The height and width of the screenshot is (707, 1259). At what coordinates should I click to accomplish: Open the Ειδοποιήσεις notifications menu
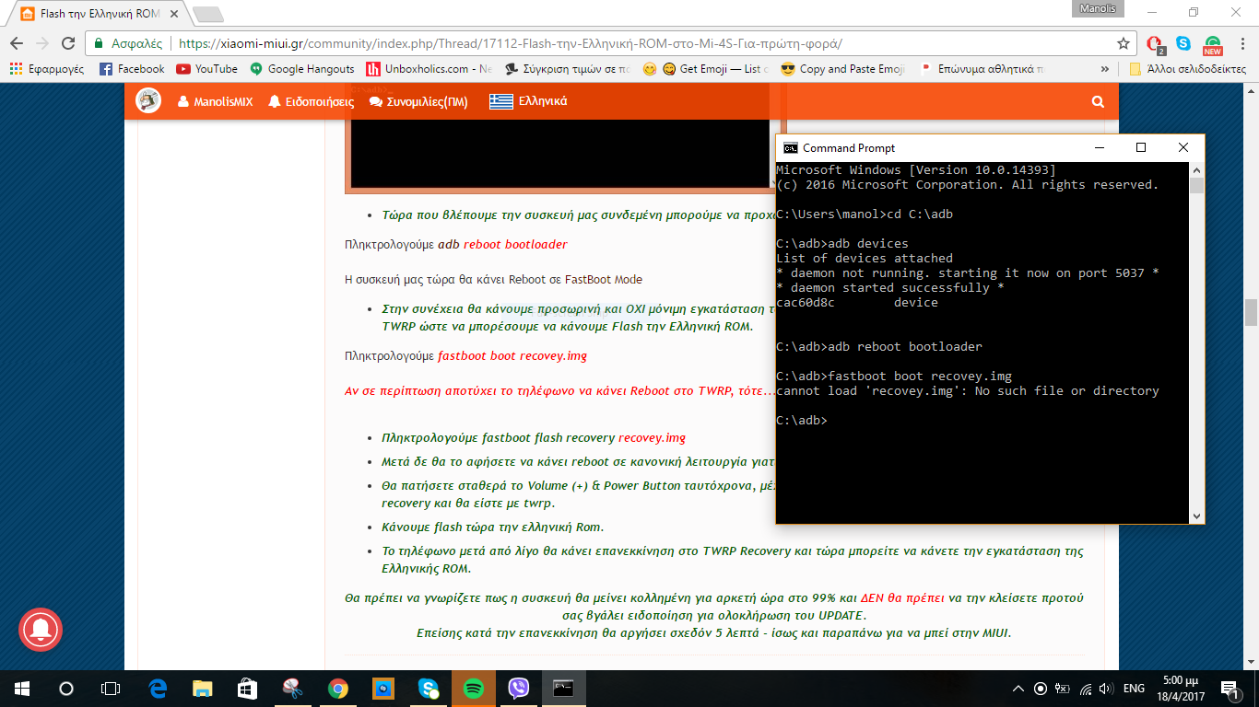pos(311,102)
